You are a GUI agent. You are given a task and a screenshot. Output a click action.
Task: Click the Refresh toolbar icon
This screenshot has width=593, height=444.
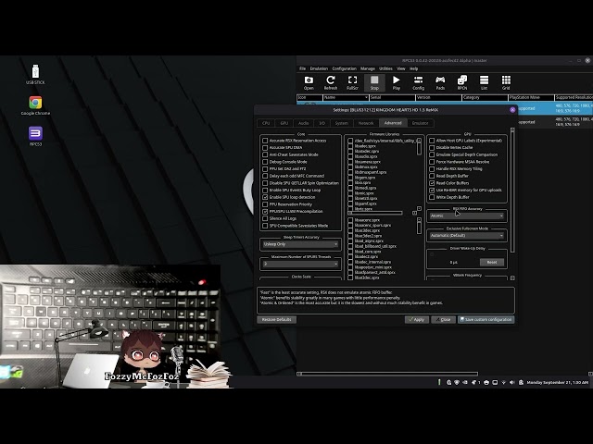(331, 82)
